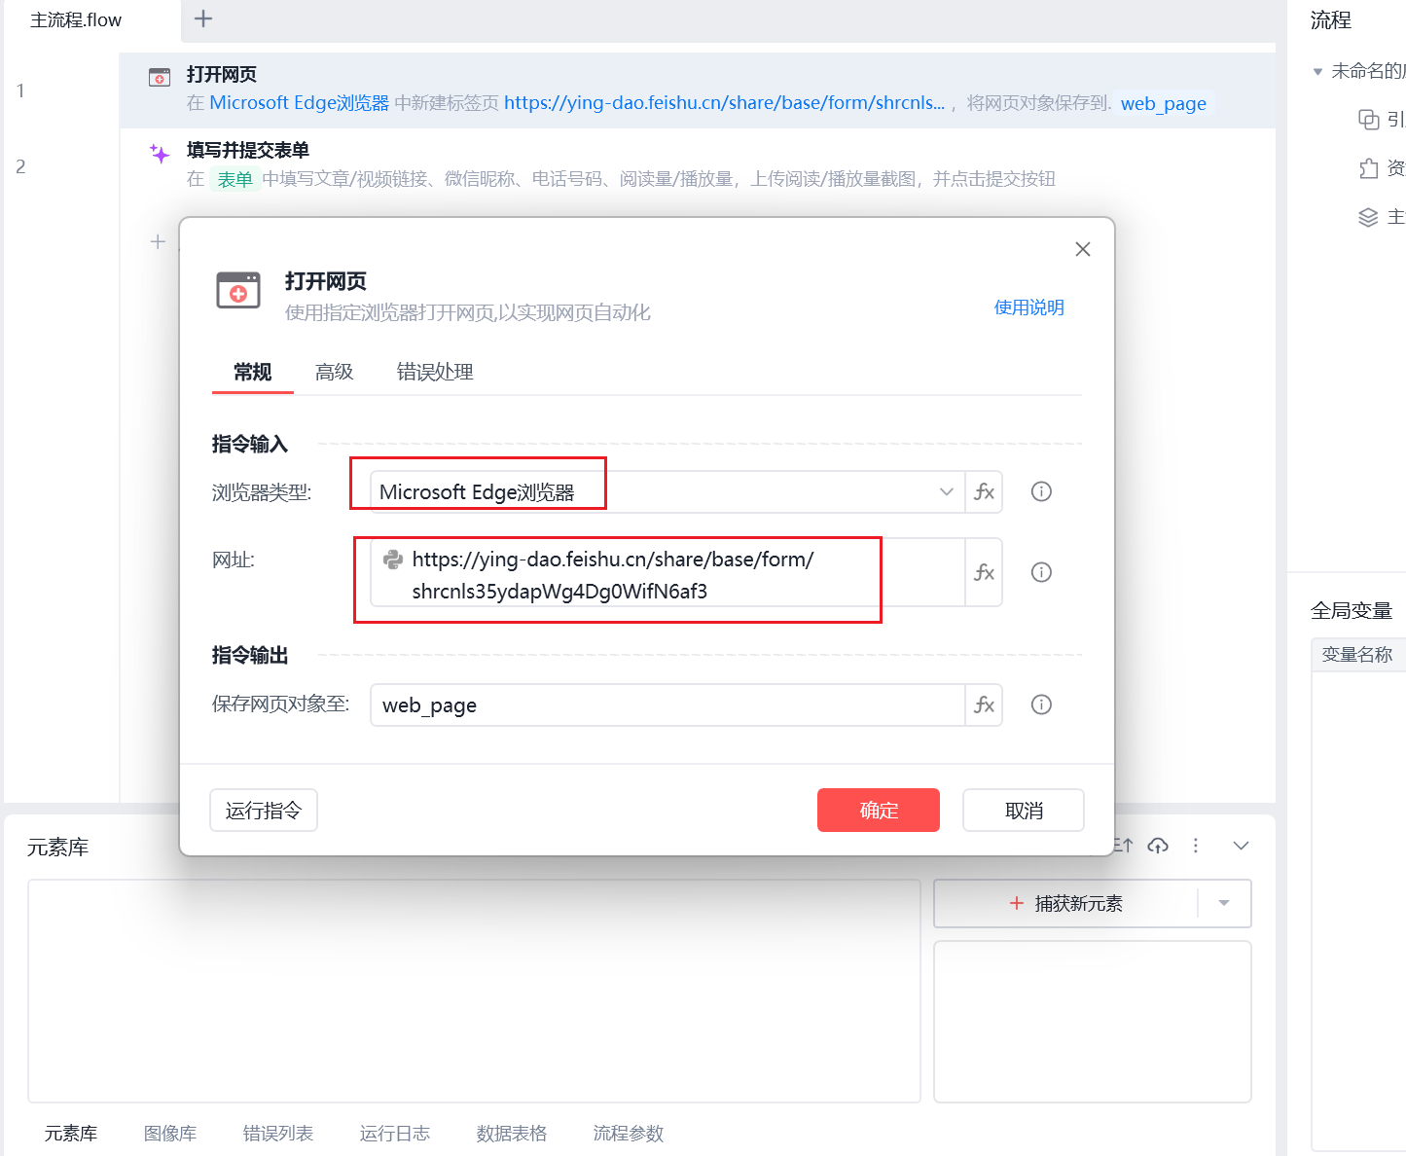The height and width of the screenshot is (1156, 1406).
Task: Click 运行指令 button
Action: (x=264, y=810)
